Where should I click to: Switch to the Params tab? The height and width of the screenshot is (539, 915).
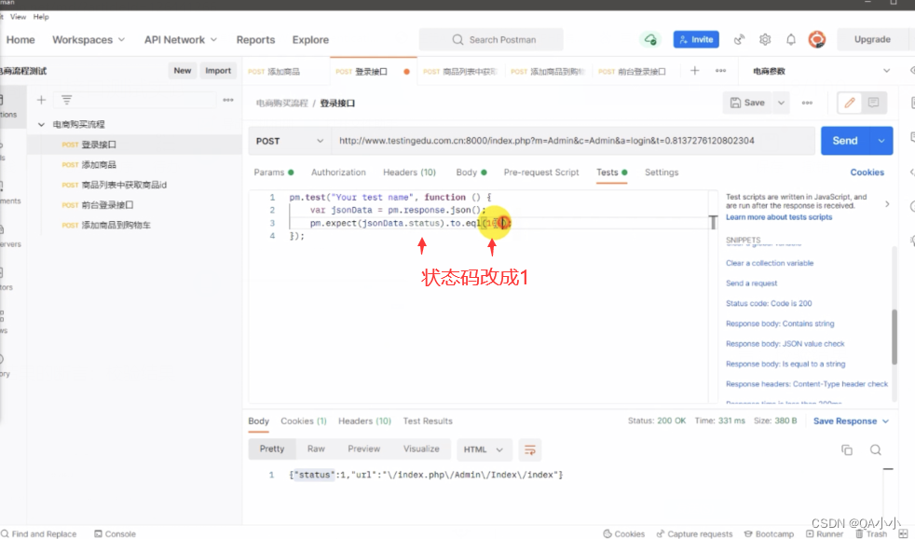click(274, 173)
